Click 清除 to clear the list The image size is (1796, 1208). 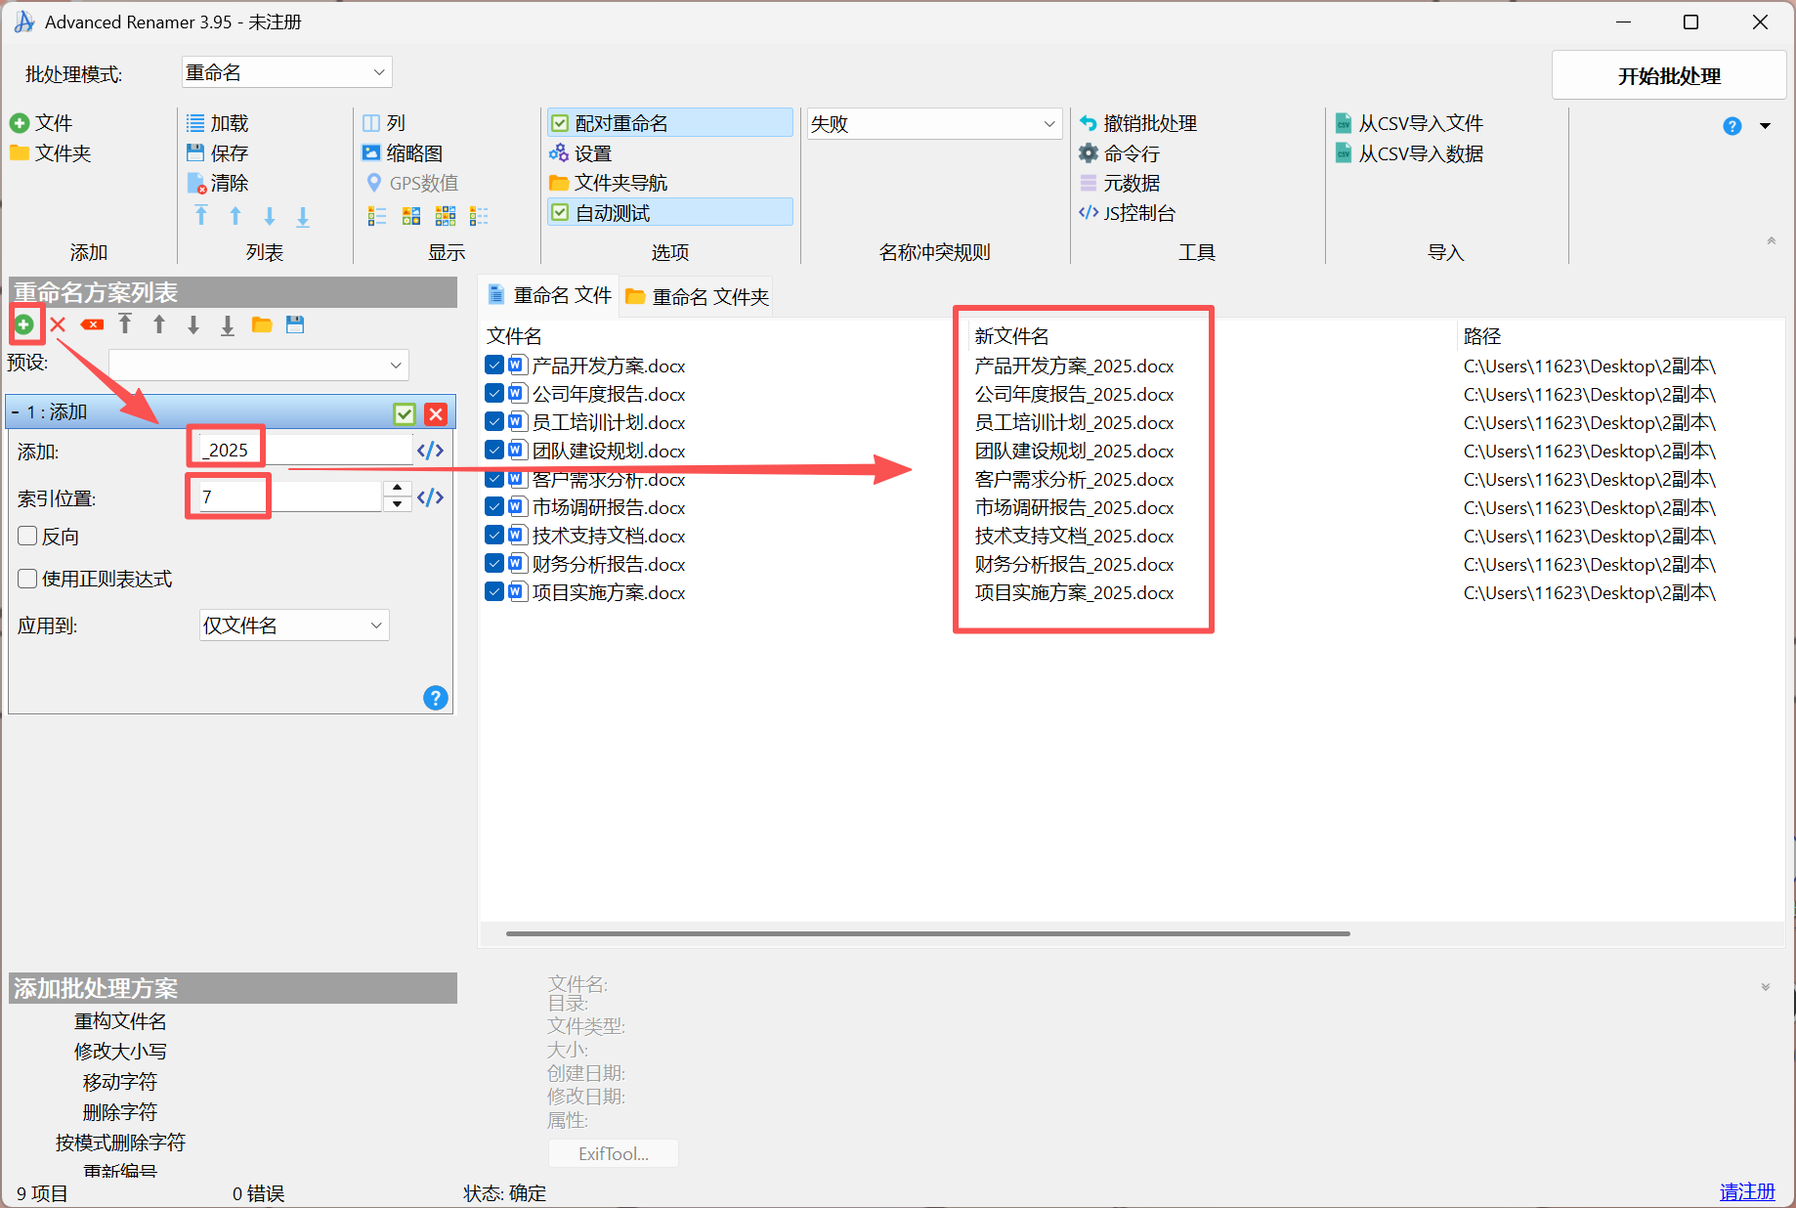pyautogui.click(x=217, y=183)
